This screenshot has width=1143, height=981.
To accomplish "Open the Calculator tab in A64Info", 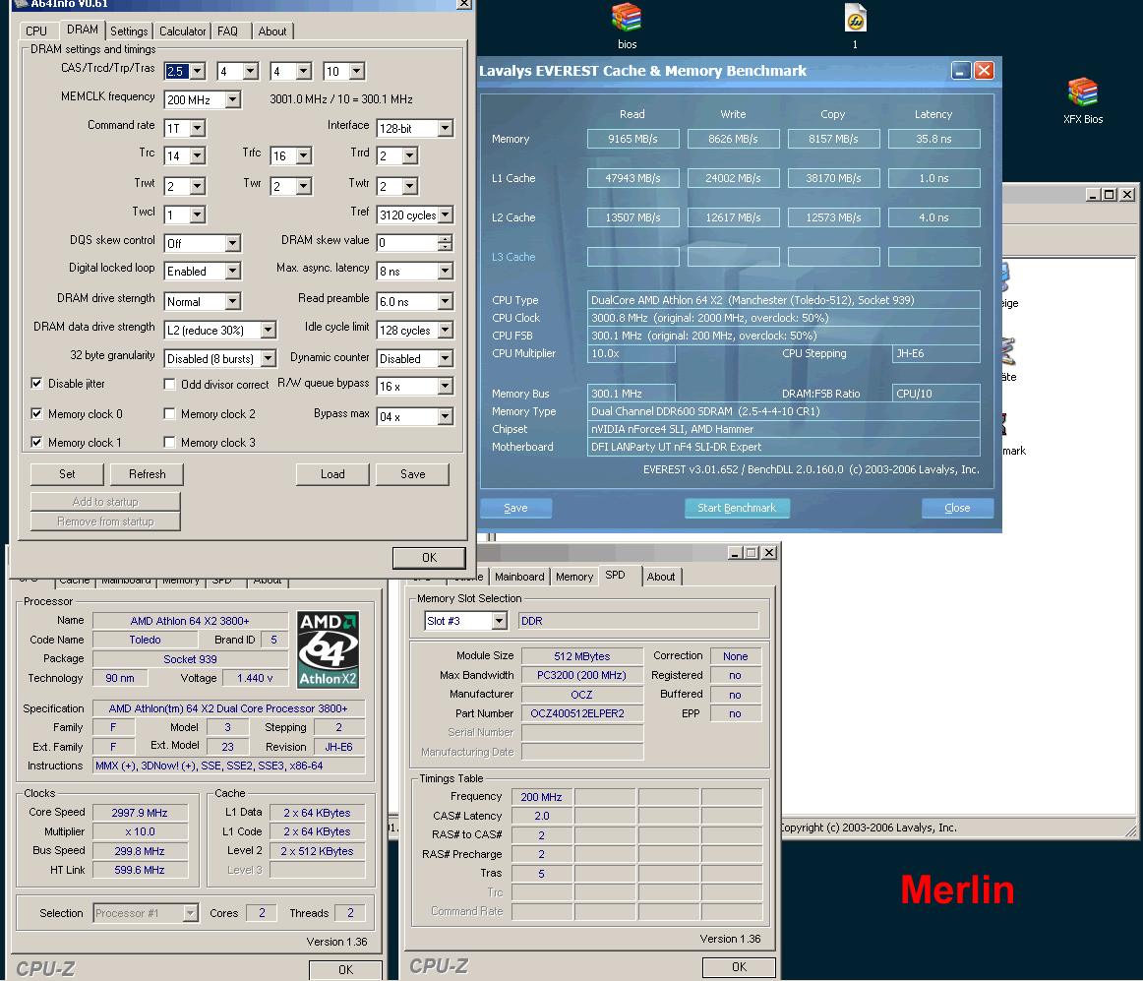I will [182, 31].
